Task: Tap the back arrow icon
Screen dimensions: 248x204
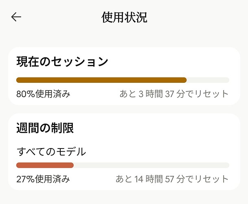Action: tap(16, 17)
